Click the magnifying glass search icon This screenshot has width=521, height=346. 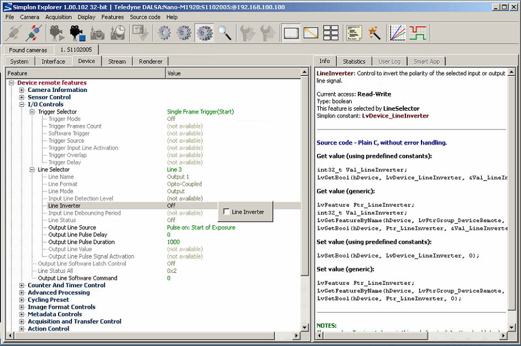point(225,33)
